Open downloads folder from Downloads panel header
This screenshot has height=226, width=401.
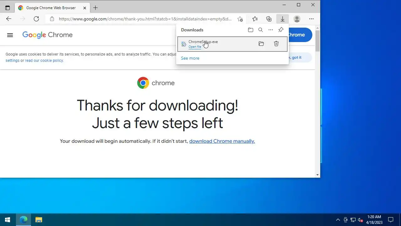(x=251, y=30)
